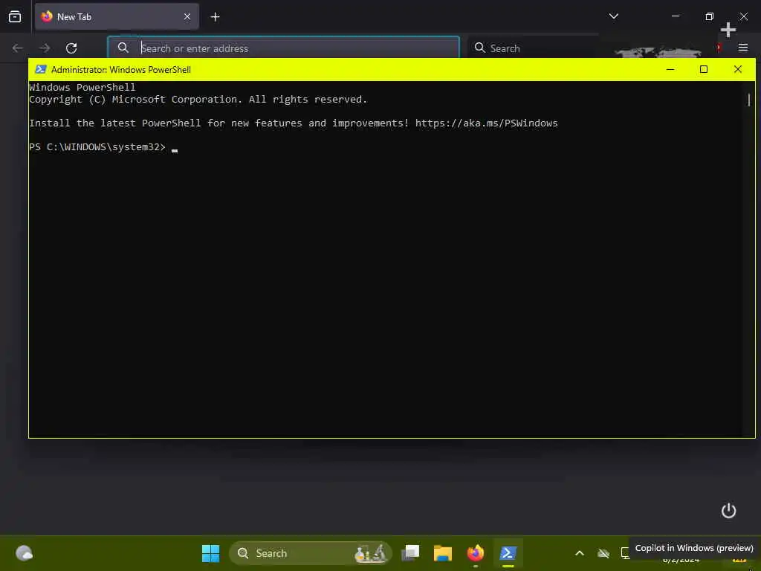Screen dimensions: 761x571
Task: Click the taskbar Search box
Action: (x=310, y=553)
